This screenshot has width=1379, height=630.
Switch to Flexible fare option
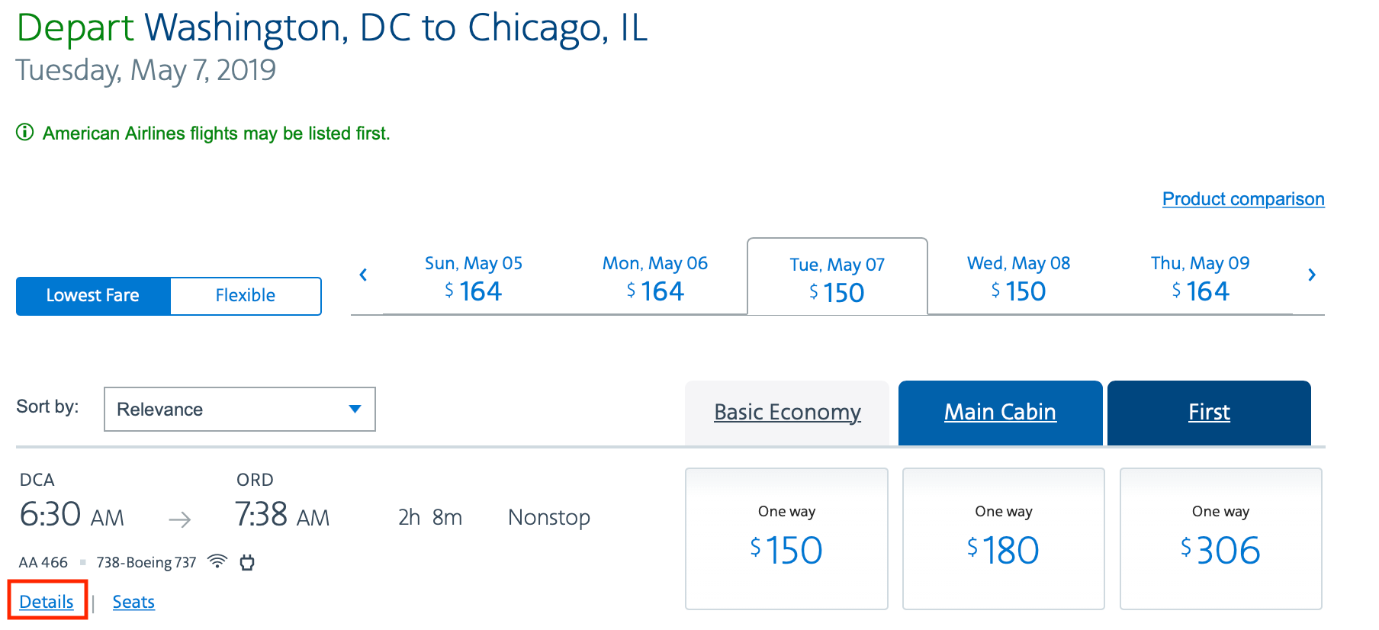(245, 295)
